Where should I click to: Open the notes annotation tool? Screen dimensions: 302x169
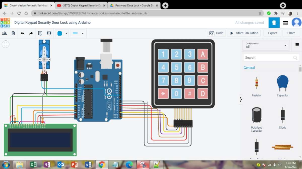pyautogui.click(x=40, y=33)
